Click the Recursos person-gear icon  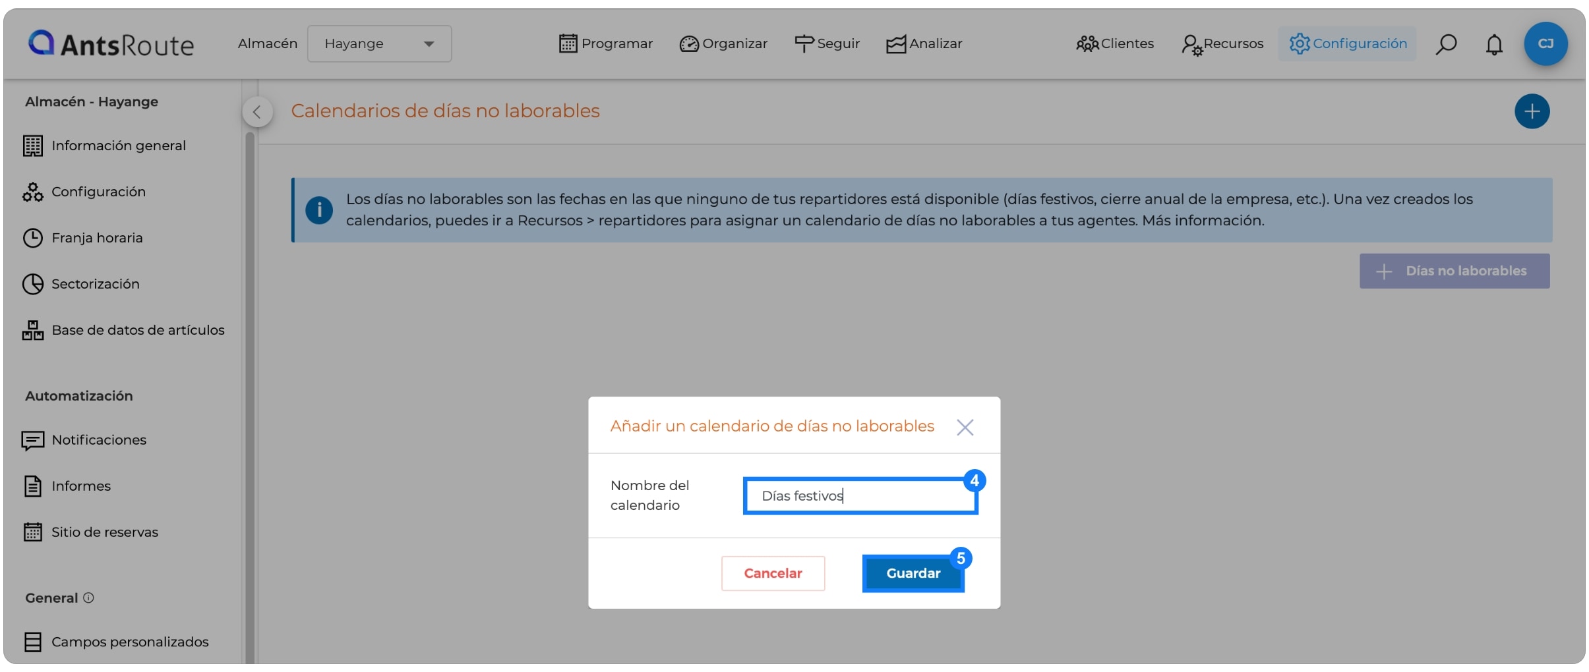(1192, 45)
